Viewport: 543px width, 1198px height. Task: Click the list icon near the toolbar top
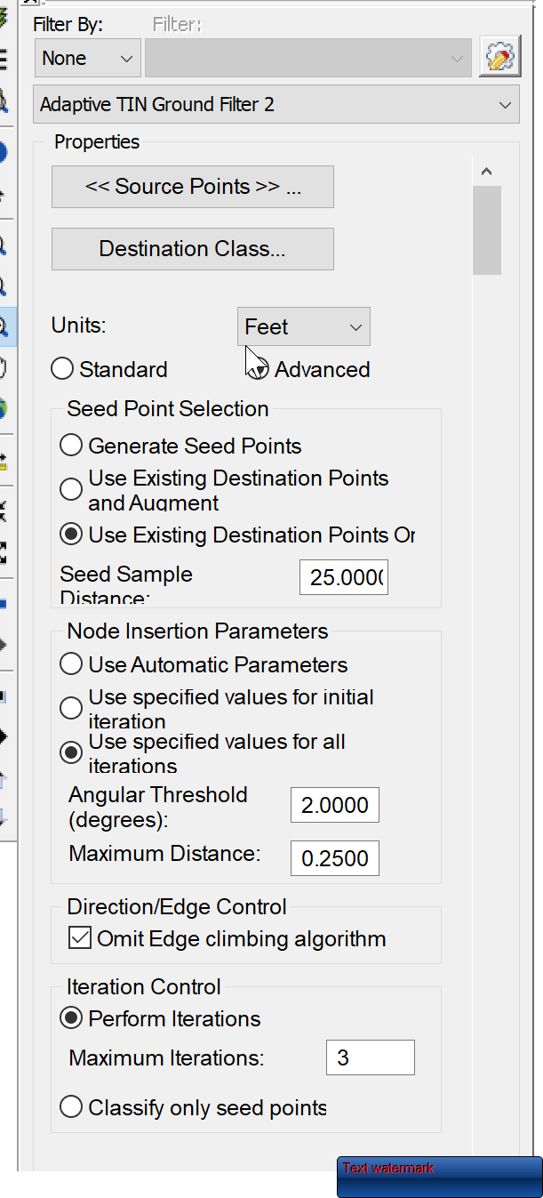point(6,59)
